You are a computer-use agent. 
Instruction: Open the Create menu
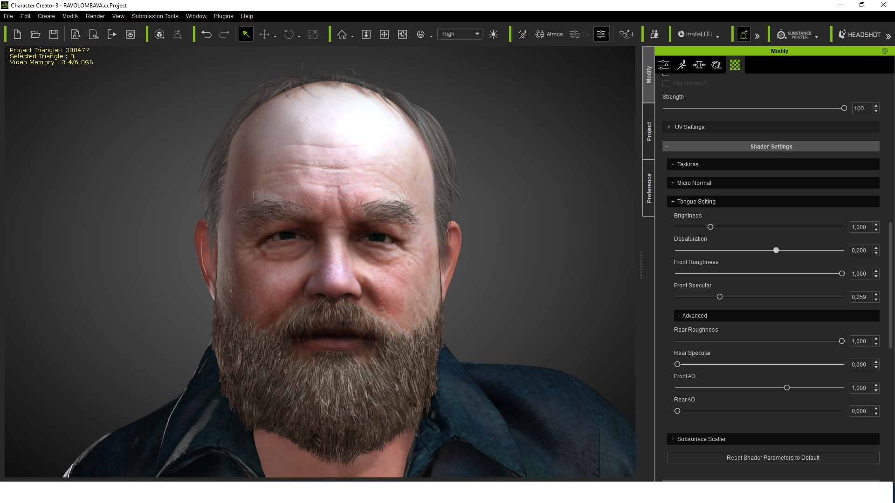coord(46,16)
